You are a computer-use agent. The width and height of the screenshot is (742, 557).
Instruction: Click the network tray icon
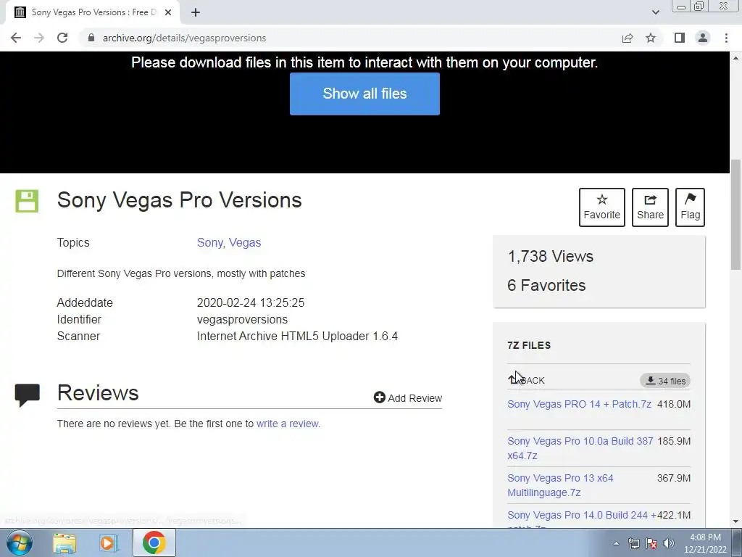pyautogui.click(x=633, y=543)
